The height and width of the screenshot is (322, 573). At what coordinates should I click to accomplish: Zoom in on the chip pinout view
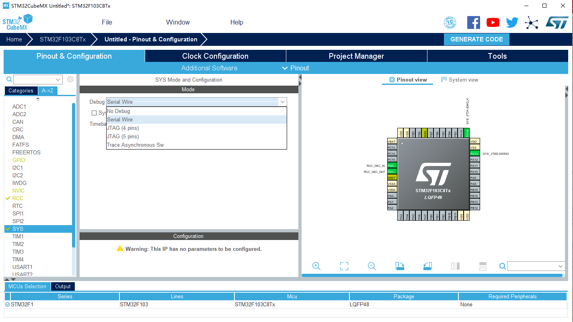[316, 266]
